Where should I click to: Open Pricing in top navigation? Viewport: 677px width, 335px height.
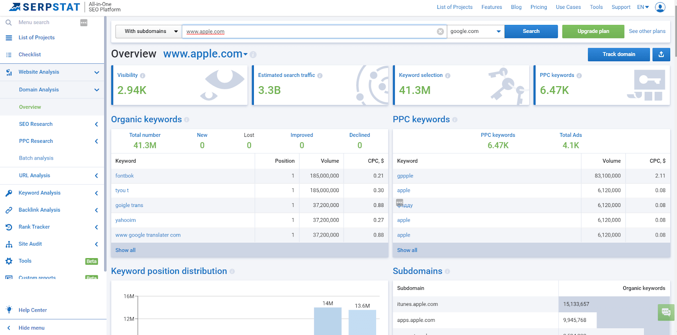point(539,7)
